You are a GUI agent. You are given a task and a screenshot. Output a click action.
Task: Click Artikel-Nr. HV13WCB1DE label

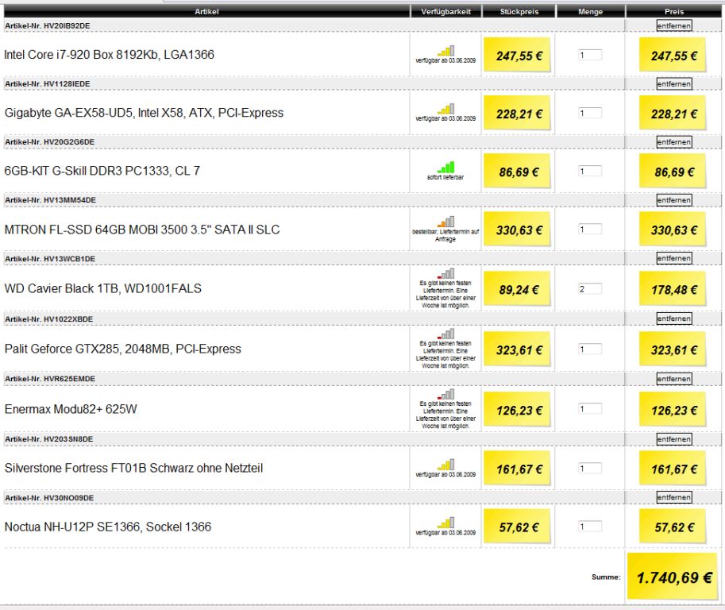point(50,258)
